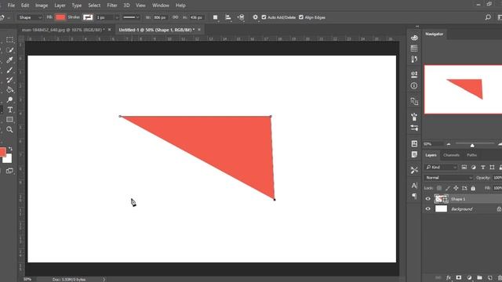Open the Filter menu
Viewport: 502px width, 282px height.
[111, 5]
